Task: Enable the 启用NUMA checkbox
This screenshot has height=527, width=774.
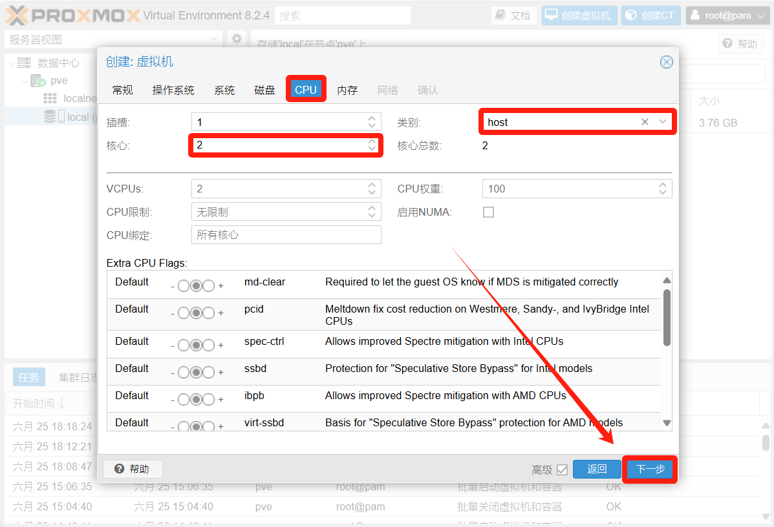Action: (x=489, y=212)
